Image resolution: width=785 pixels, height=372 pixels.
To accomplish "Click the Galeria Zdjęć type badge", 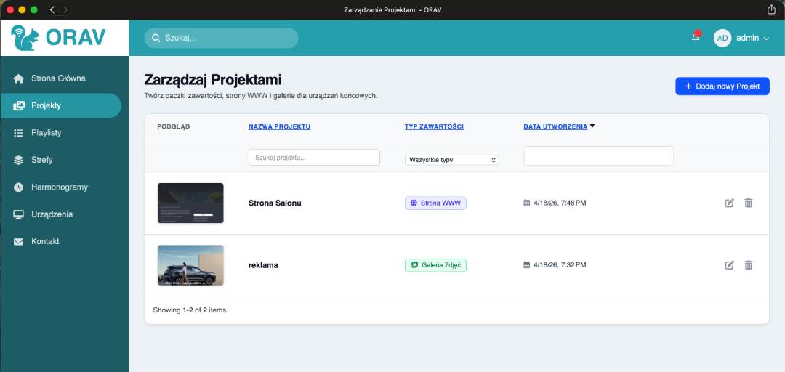I will (x=435, y=265).
